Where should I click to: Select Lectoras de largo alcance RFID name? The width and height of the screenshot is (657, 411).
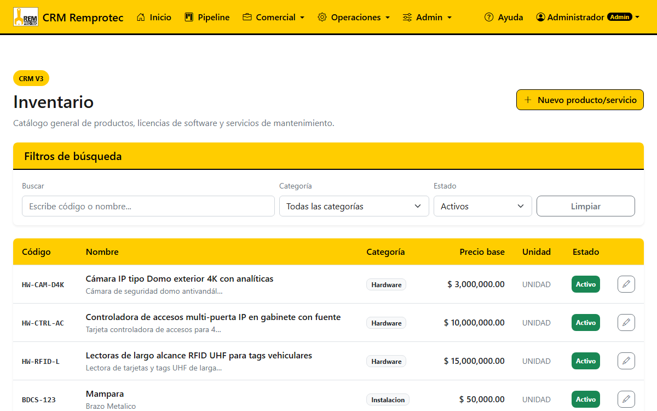click(199, 355)
